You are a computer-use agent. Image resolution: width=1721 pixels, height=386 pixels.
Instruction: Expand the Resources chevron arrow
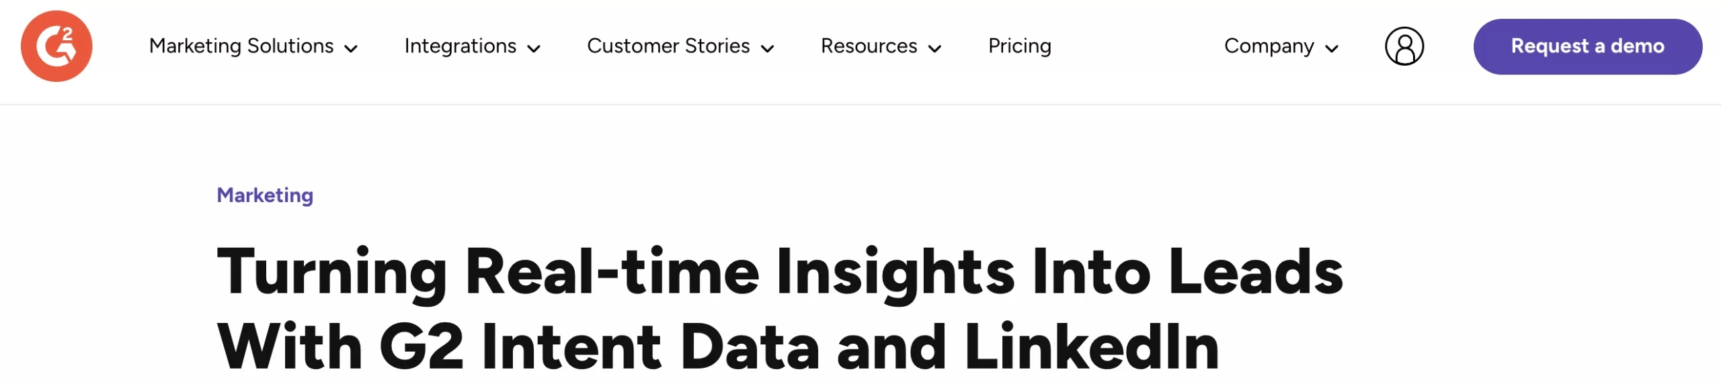934,48
